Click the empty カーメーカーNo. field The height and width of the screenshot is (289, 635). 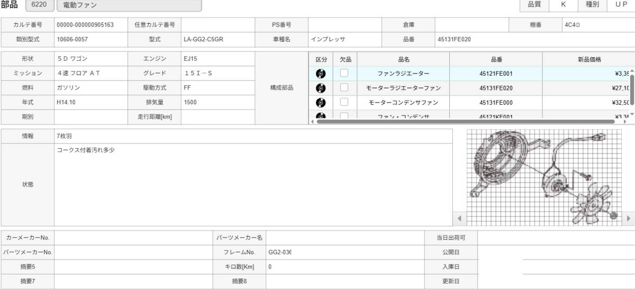pyautogui.click(x=133, y=238)
